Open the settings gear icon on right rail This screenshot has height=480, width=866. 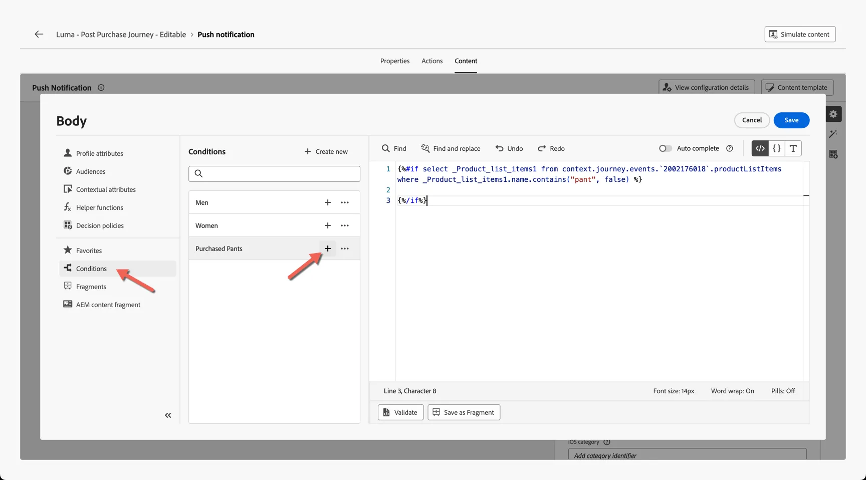833,114
